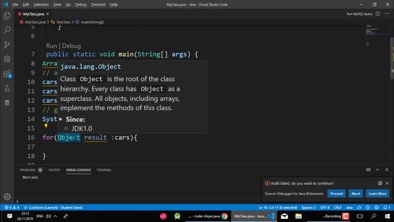The height and width of the screenshot is (222, 394).
Task: Open the Windows Start button
Action: (x=387, y=216)
